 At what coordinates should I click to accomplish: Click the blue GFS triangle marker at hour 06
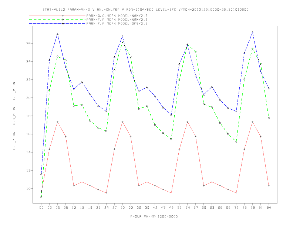pyautogui.click(x=58, y=34)
